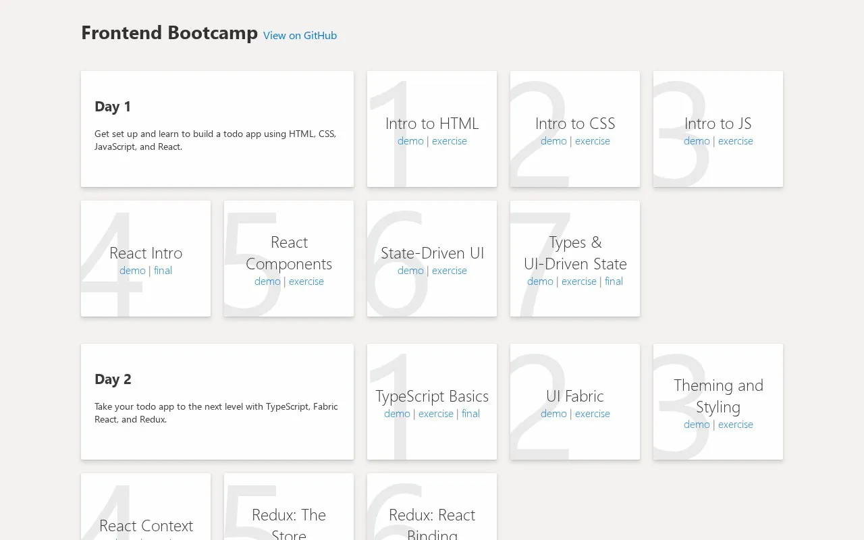Click the Intro to CSS card title
Viewport: 864px width, 540px height.
click(575, 124)
